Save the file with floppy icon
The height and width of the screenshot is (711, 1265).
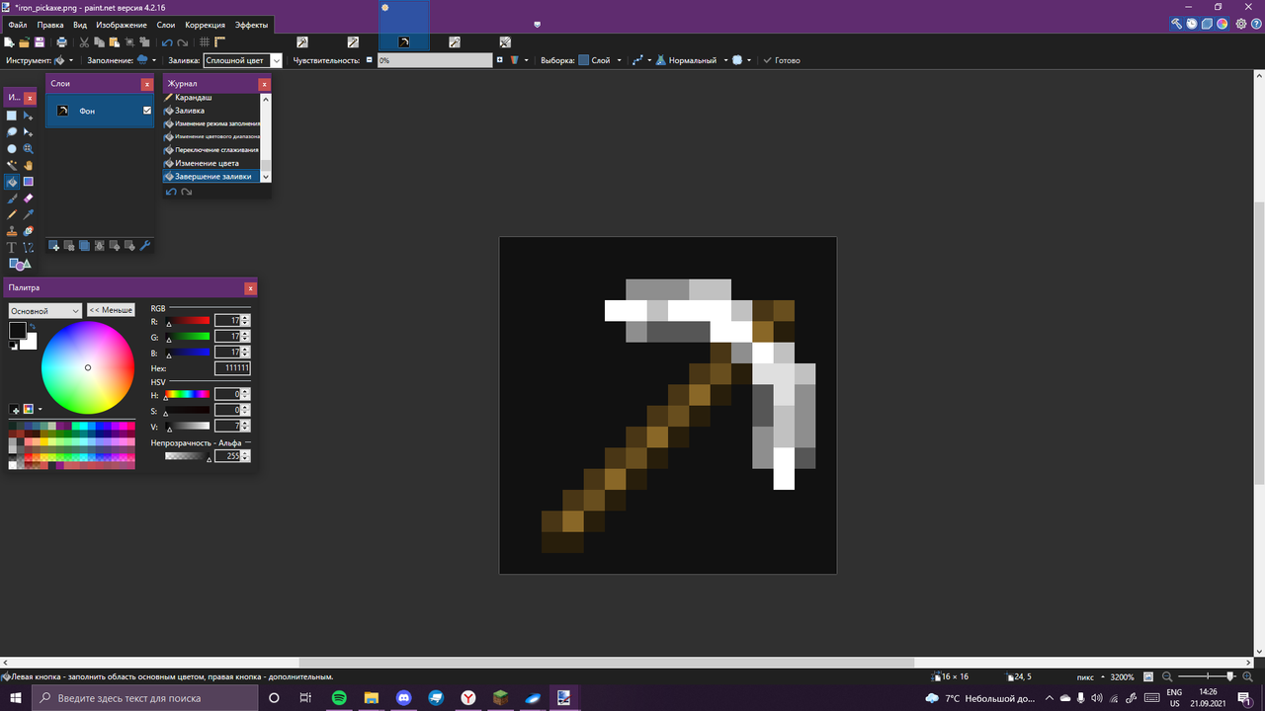pyautogui.click(x=40, y=42)
